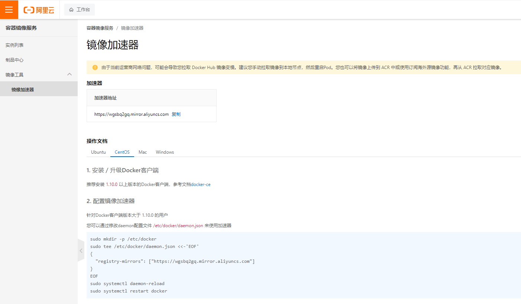Click the Aliyun logo
The height and width of the screenshot is (304, 521).
(39, 10)
